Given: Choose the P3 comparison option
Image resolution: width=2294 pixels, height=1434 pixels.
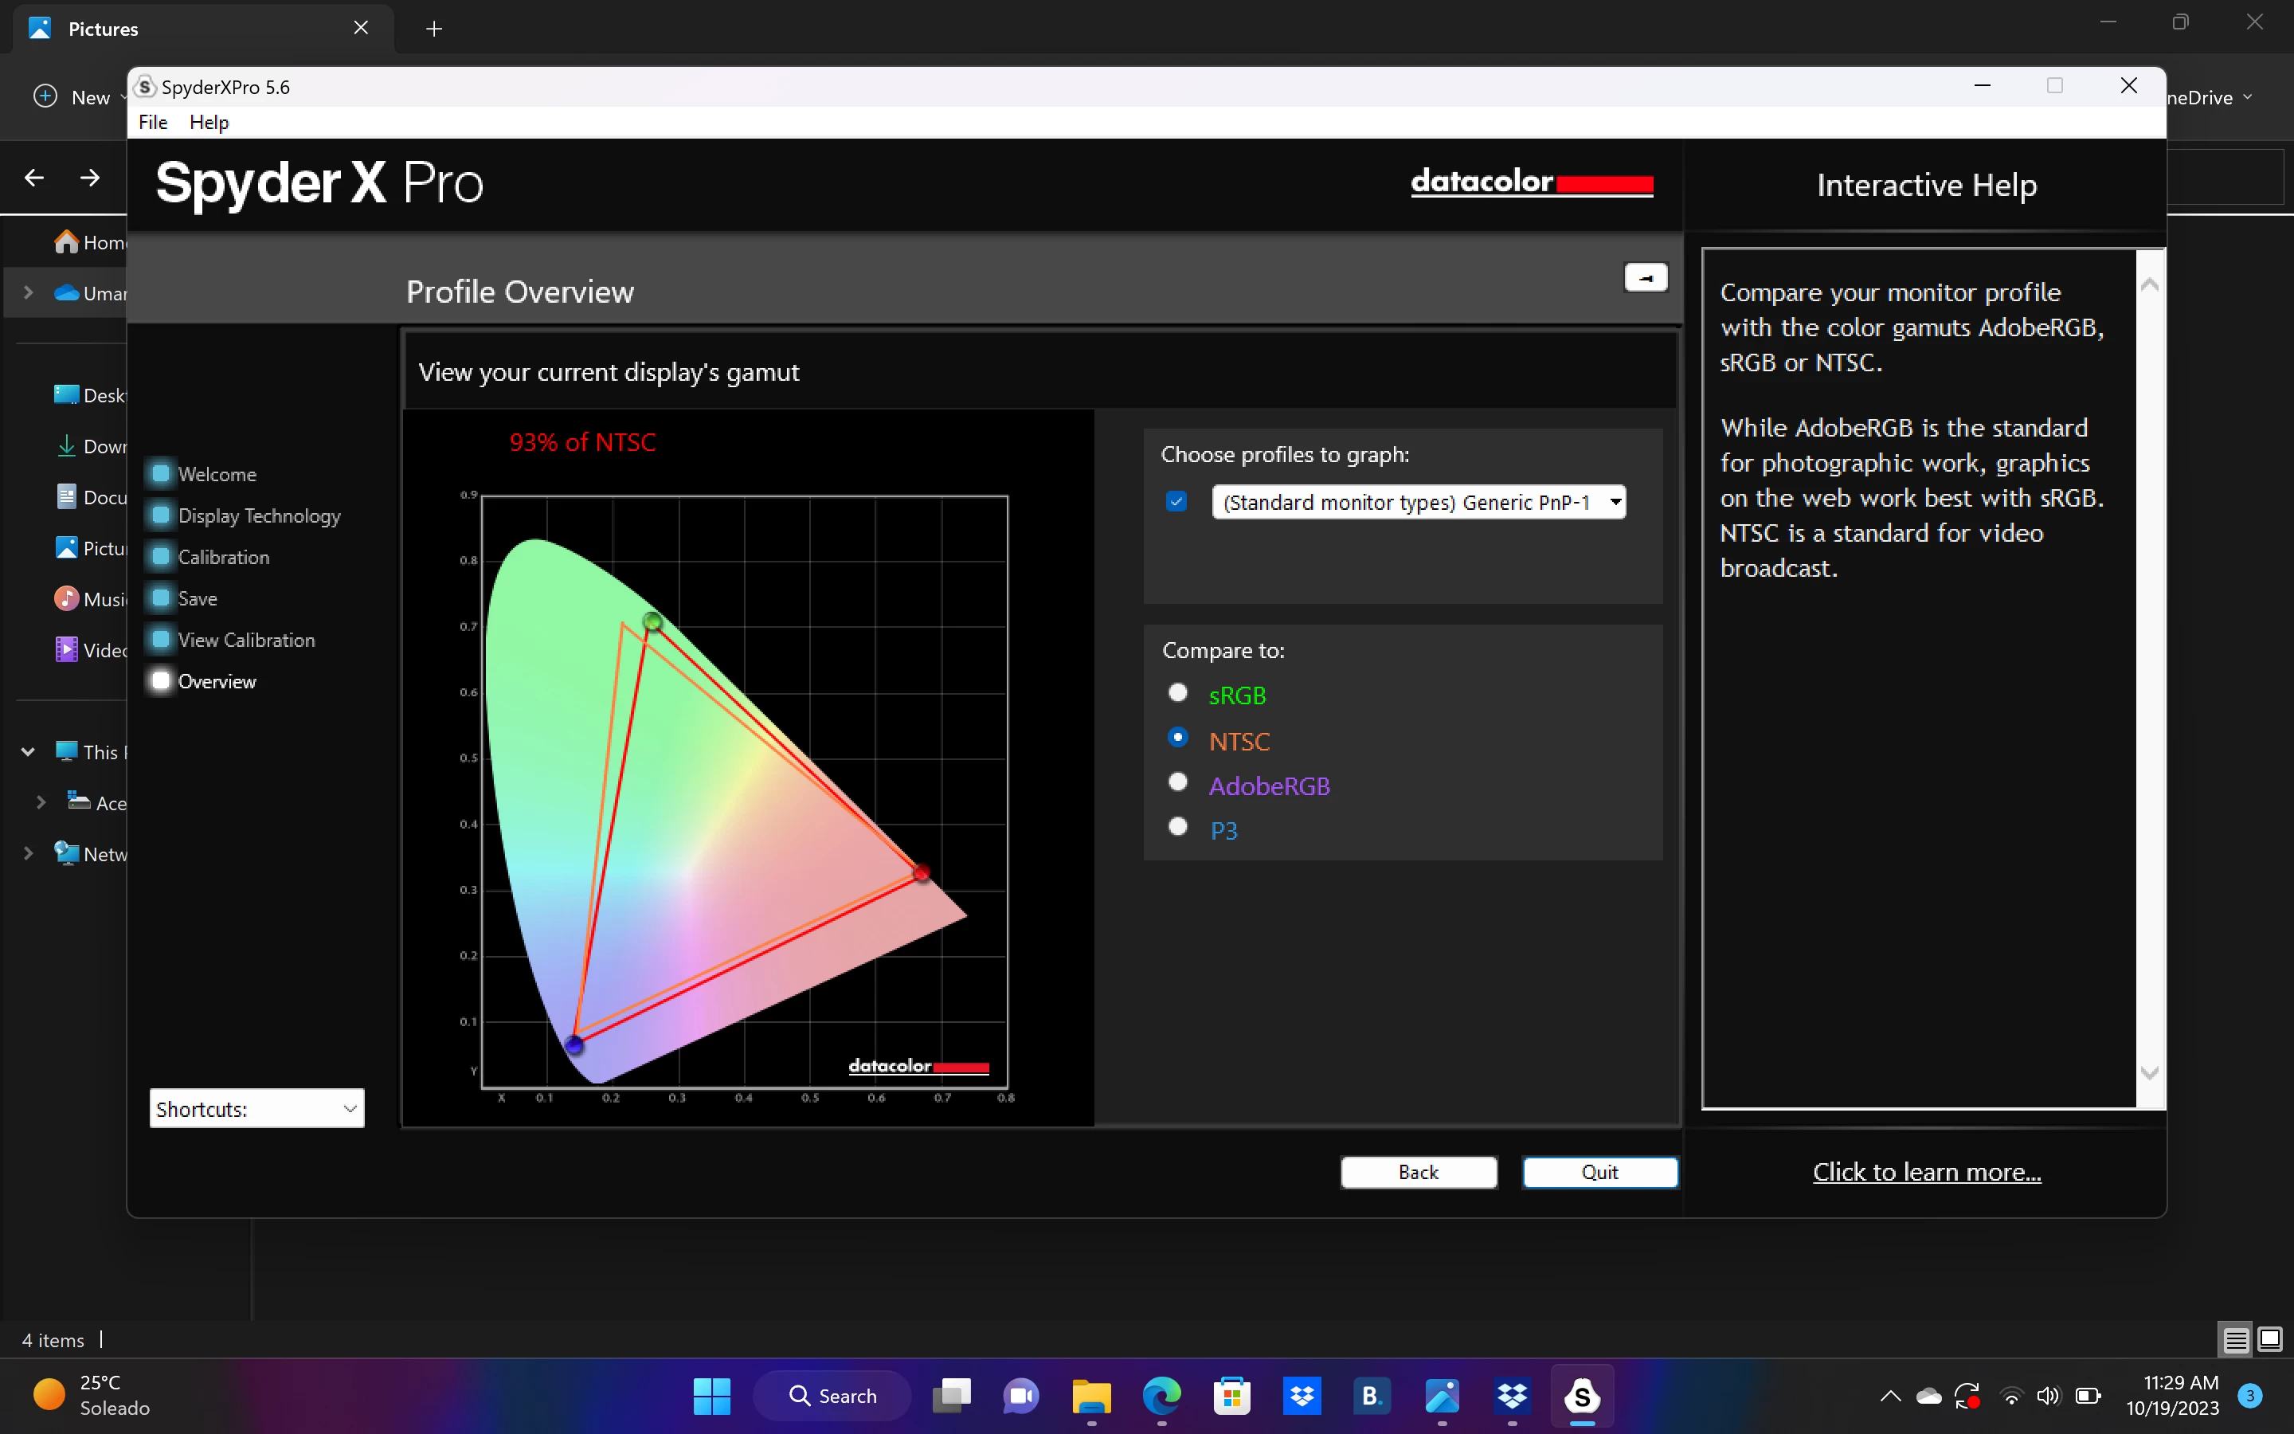Looking at the screenshot, I should pos(1178,827).
